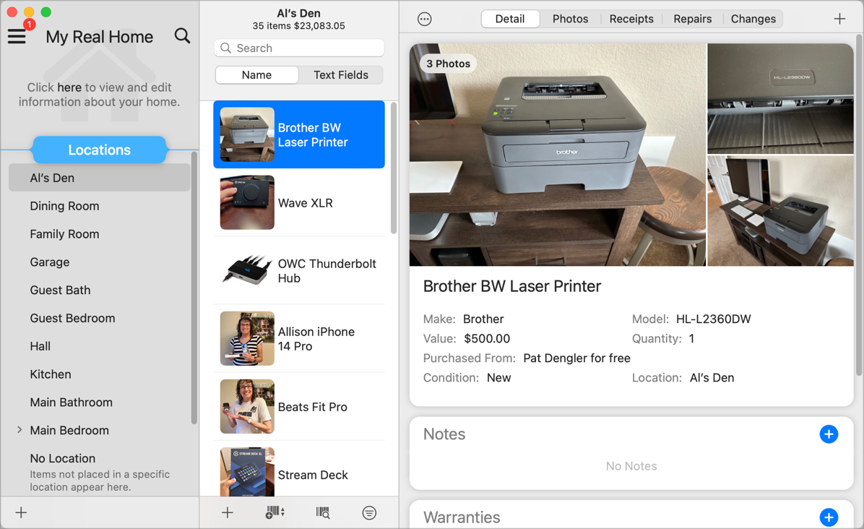Viewport: 864px width, 529px height.
Task: Add a new item with the plus icon
Action: pos(228,513)
